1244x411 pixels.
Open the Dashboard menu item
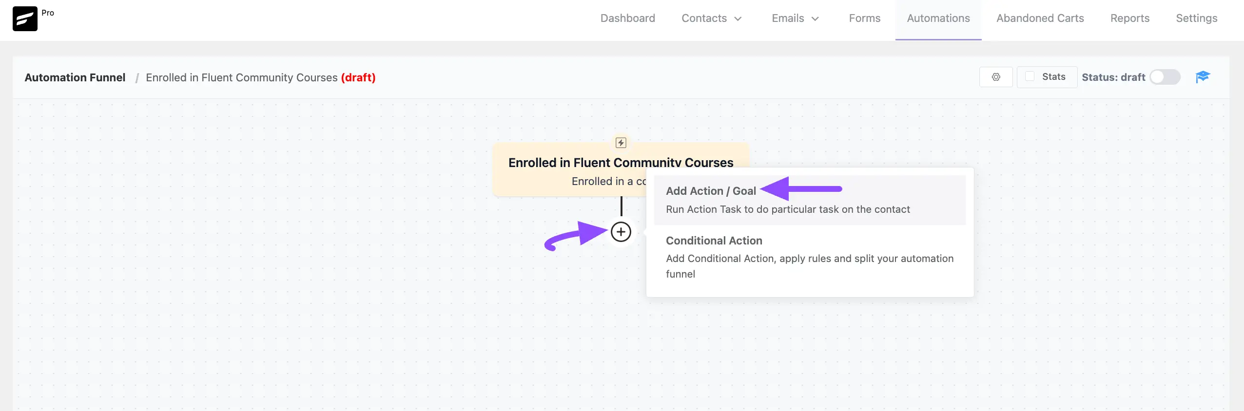pyautogui.click(x=627, y=18)
